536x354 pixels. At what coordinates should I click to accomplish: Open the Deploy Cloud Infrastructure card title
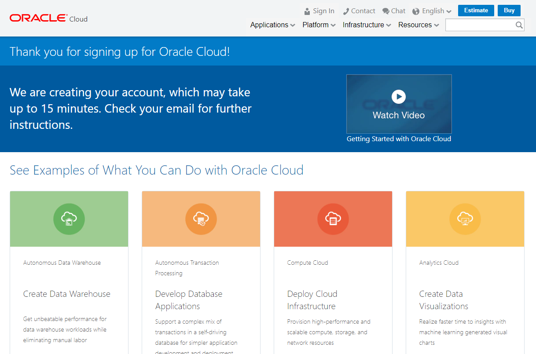coord(312,300)
